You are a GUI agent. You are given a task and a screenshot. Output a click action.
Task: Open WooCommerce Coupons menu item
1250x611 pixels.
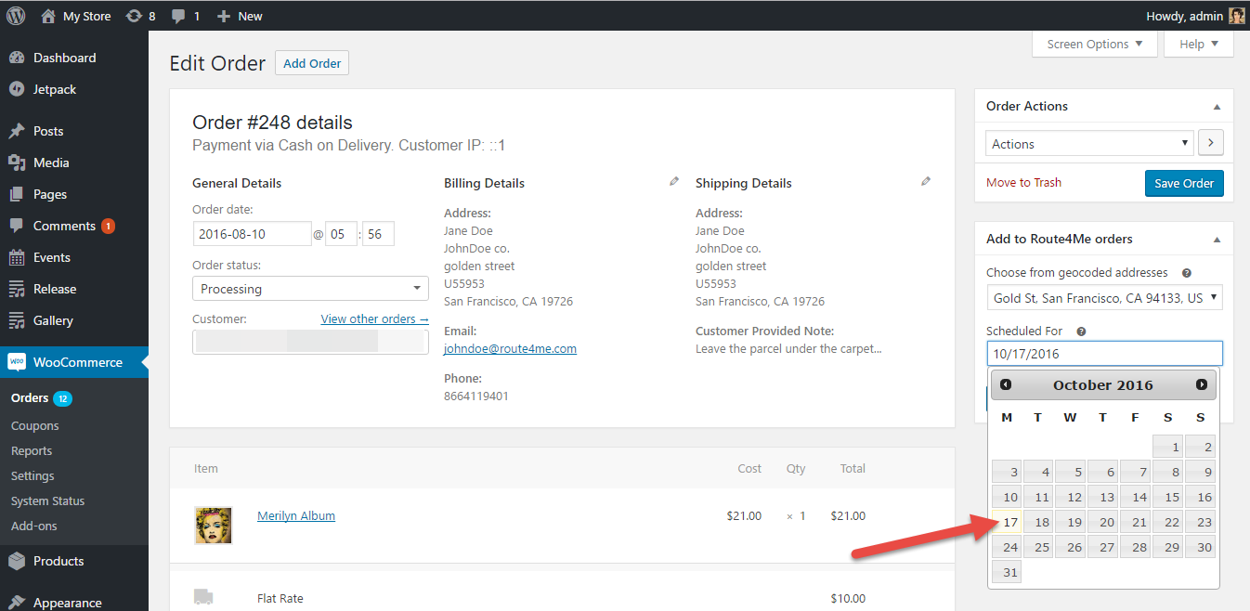[35, 425]
